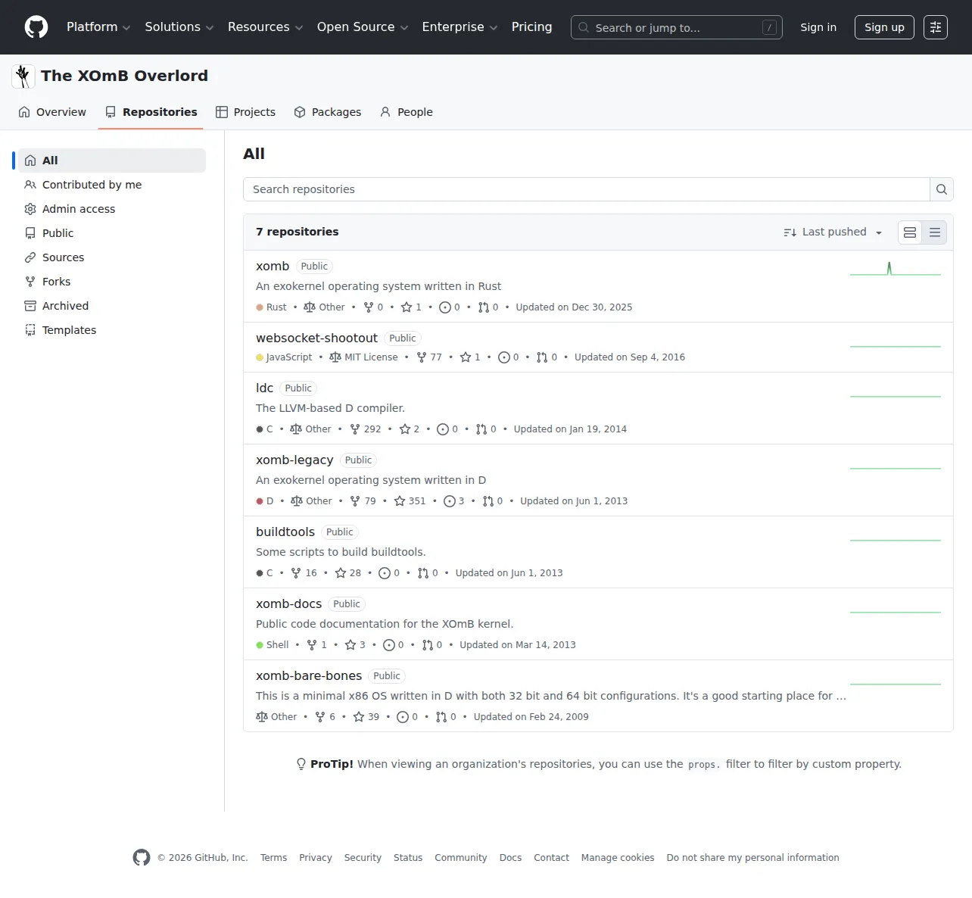Image resolution: width=972 pixels, height=898 pixels.
Task: Open the Contact footer link
Action: click(x=551, y=858)
